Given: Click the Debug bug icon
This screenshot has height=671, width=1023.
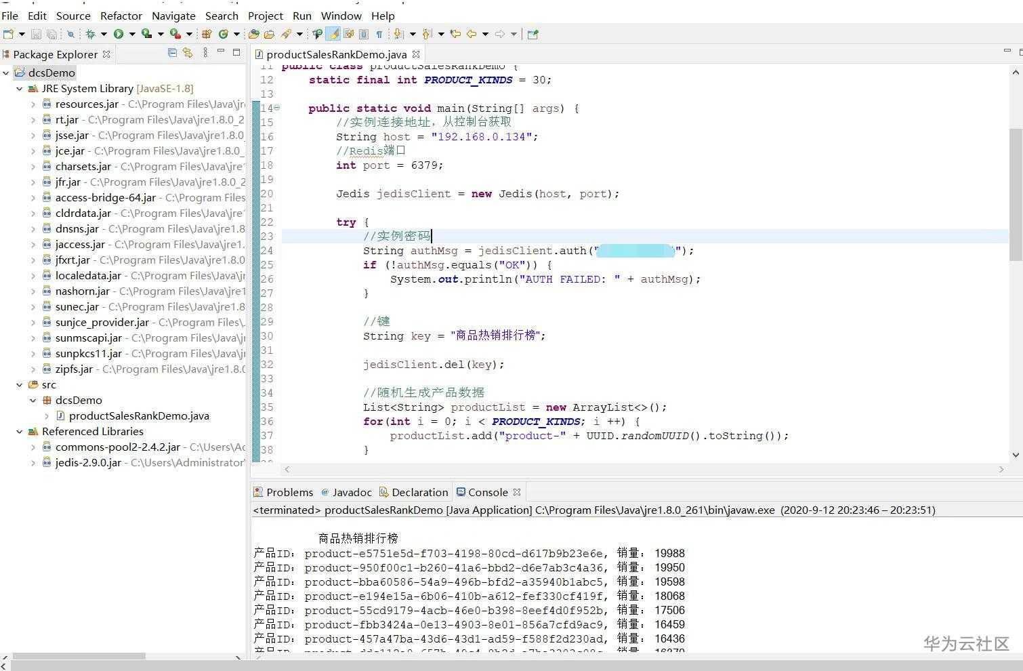Looking at the screenshot, I should [x=90, y=34].
